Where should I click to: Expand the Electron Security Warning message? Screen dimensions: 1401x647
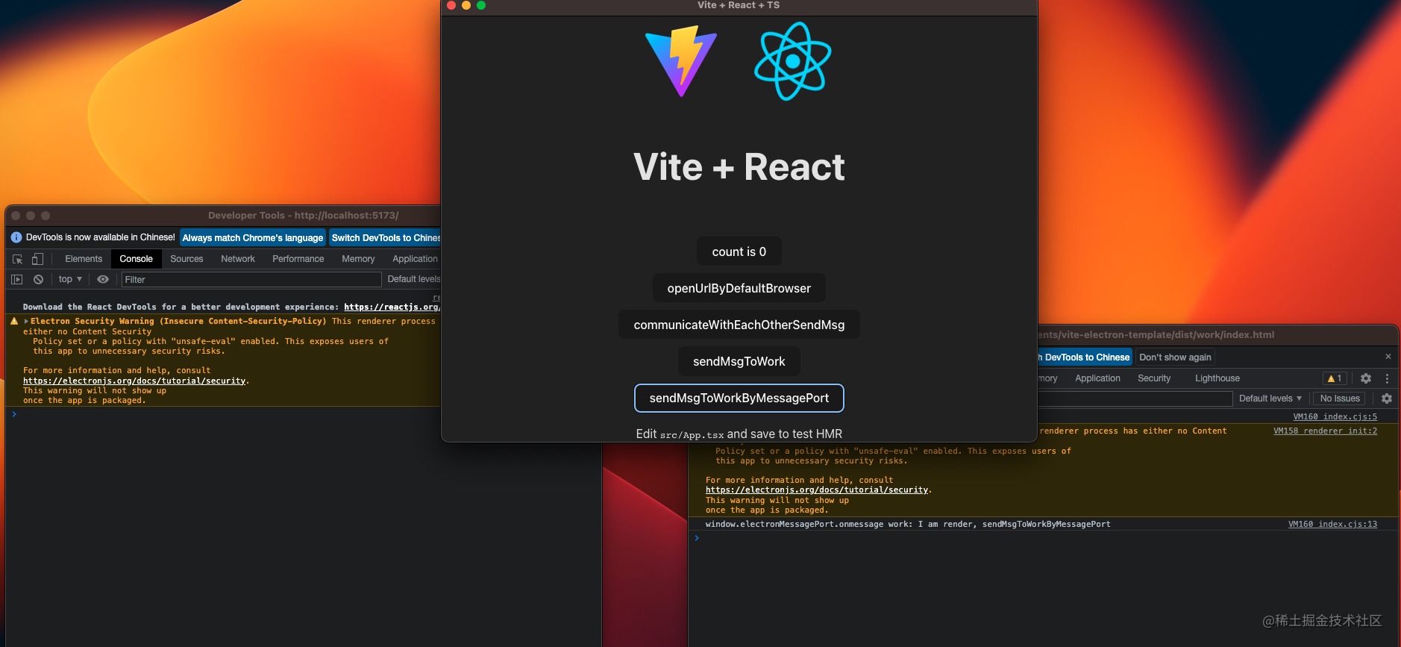[26, 321]
